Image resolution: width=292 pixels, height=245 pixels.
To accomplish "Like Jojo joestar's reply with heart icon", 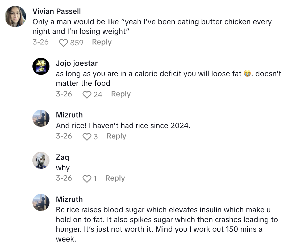I will [87, 95].
